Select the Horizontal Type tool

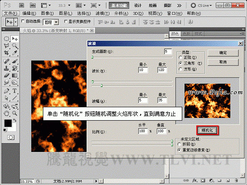(x=15, y=91)
